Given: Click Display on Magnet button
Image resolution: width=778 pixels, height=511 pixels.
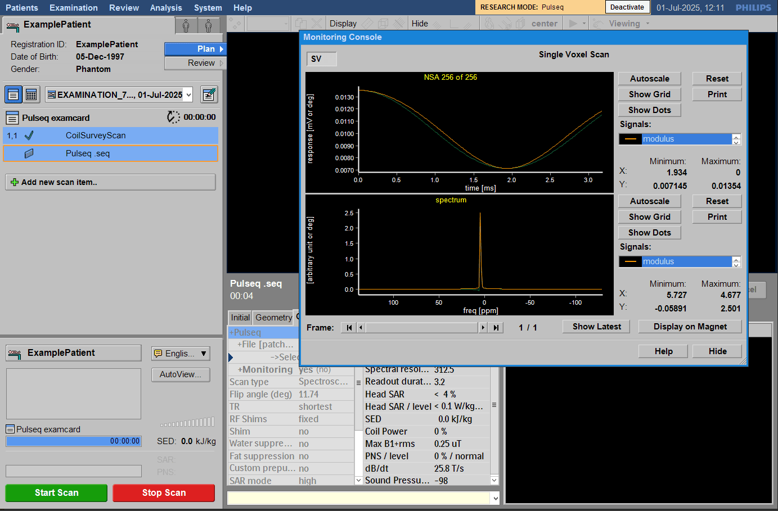Looking at the screenshot, I should pos(690,327).
